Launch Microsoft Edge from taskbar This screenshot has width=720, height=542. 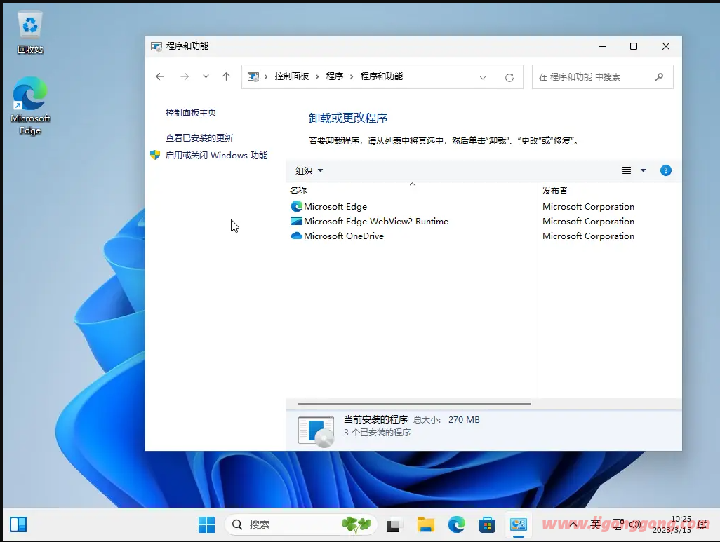pyautogui.click(x=456, y=524)
